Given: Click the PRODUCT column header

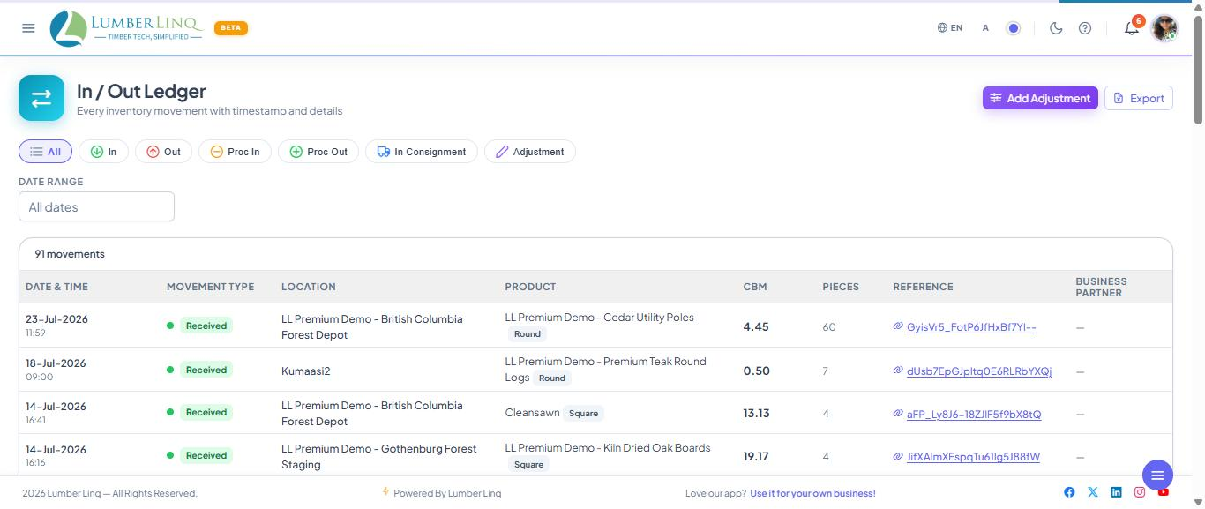Looking at the screenshot, I should tap(530, 287).
